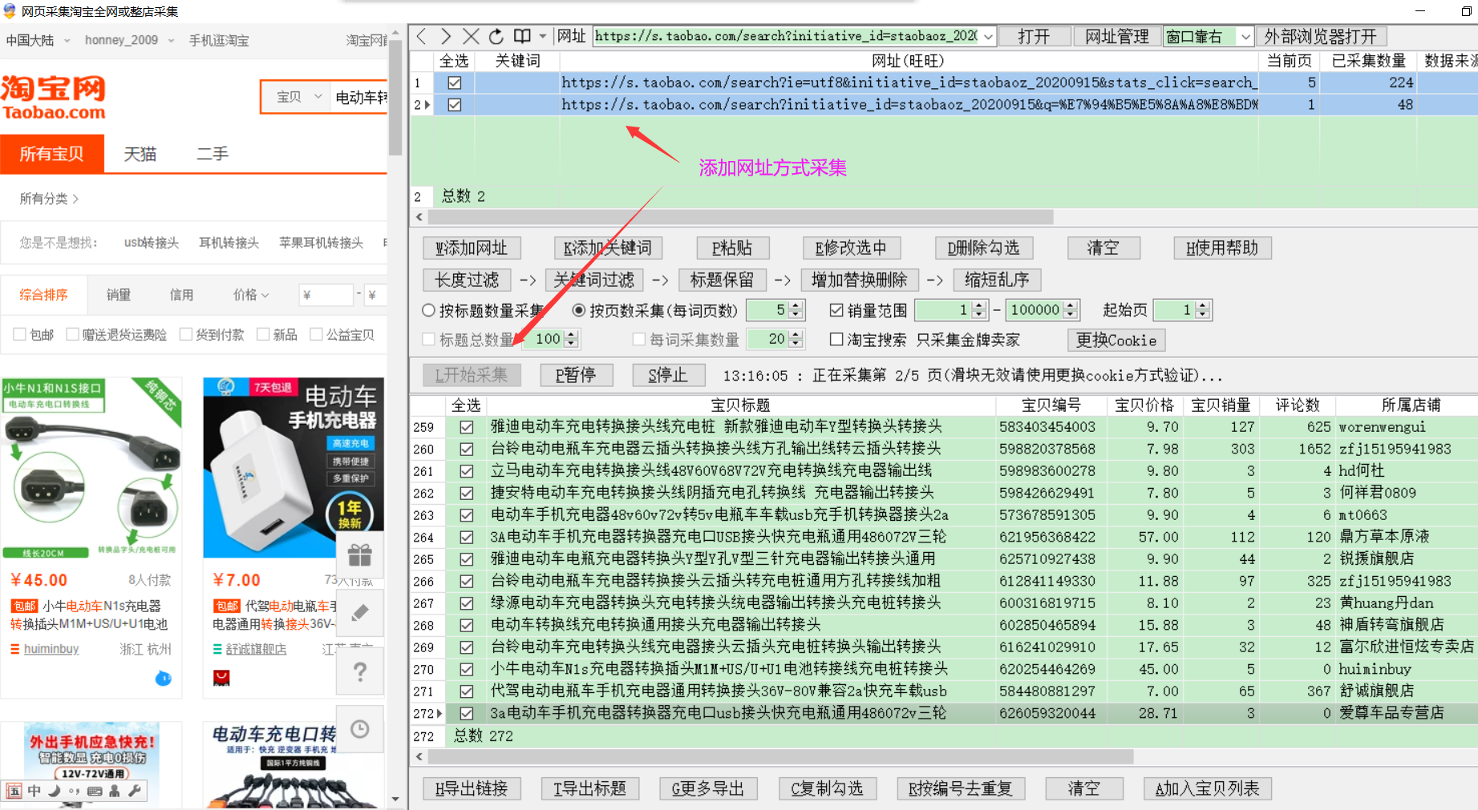Screen dimensions: 1478x810
Task: Click the browser forward arrow icon
Action: [x=446, y=37]
